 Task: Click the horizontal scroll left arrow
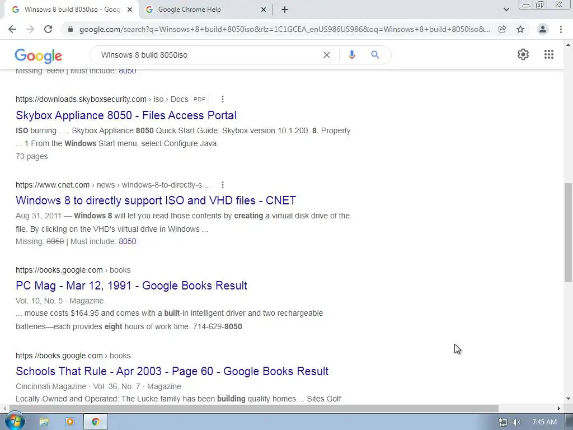[x=4, y=408]
